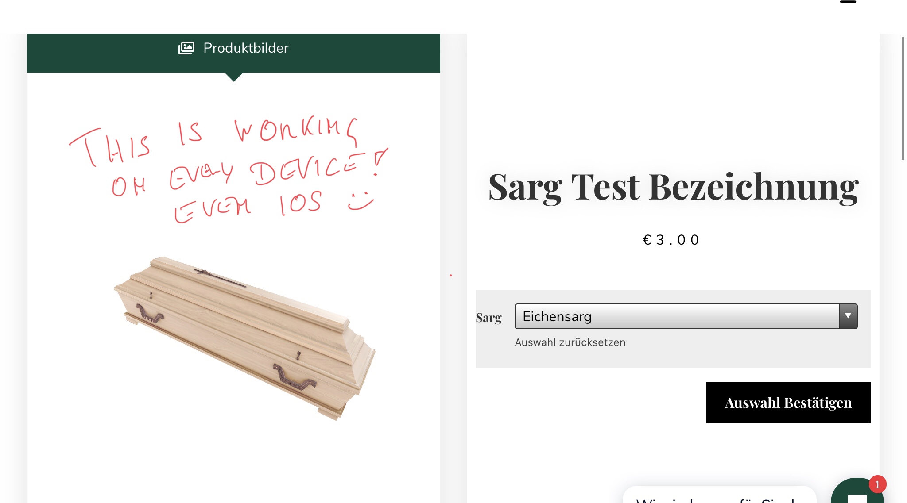Open the Eichensarg selection box
The width and height of the screenshot is (907, 503).
tap(686, 316)
